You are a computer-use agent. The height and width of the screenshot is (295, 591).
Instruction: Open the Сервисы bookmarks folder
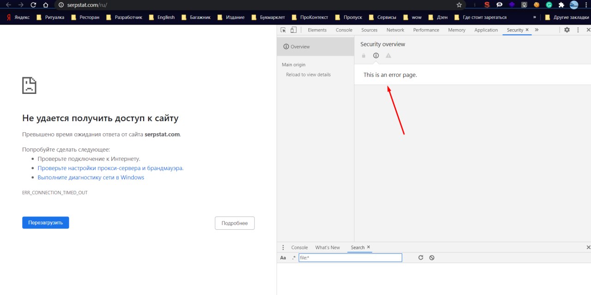pos(382,17)
